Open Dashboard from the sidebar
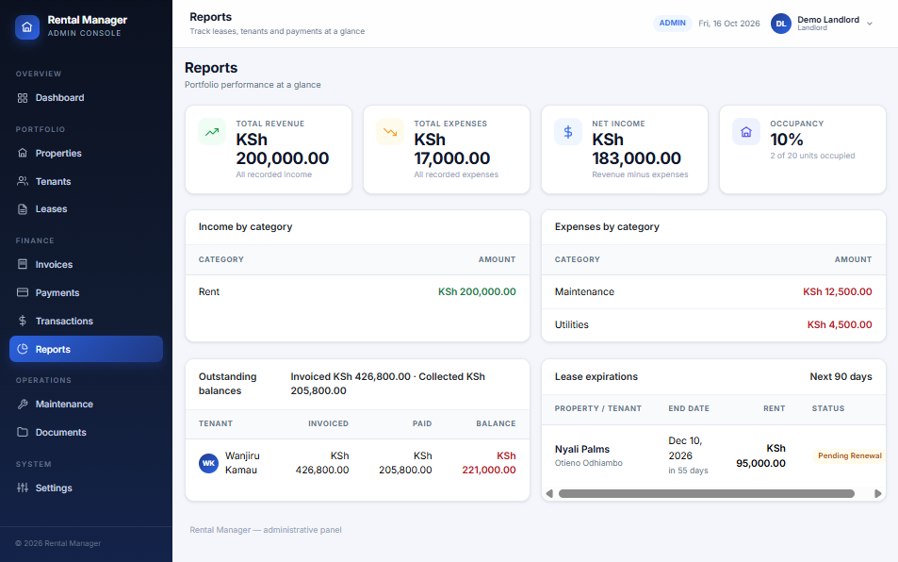Image resolution: width=898 pixels, height=562 pixels. [x=86, y=98]
